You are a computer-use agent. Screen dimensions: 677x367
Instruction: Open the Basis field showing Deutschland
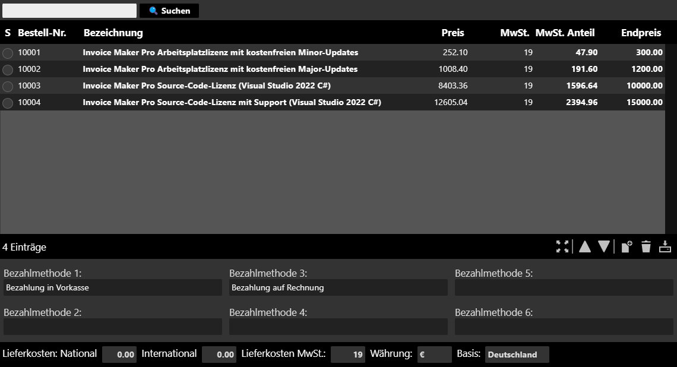pos(517,355)
